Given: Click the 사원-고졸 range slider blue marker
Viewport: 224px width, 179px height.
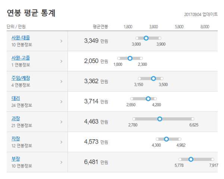Looking at the screenshot, I should [130, 58].
